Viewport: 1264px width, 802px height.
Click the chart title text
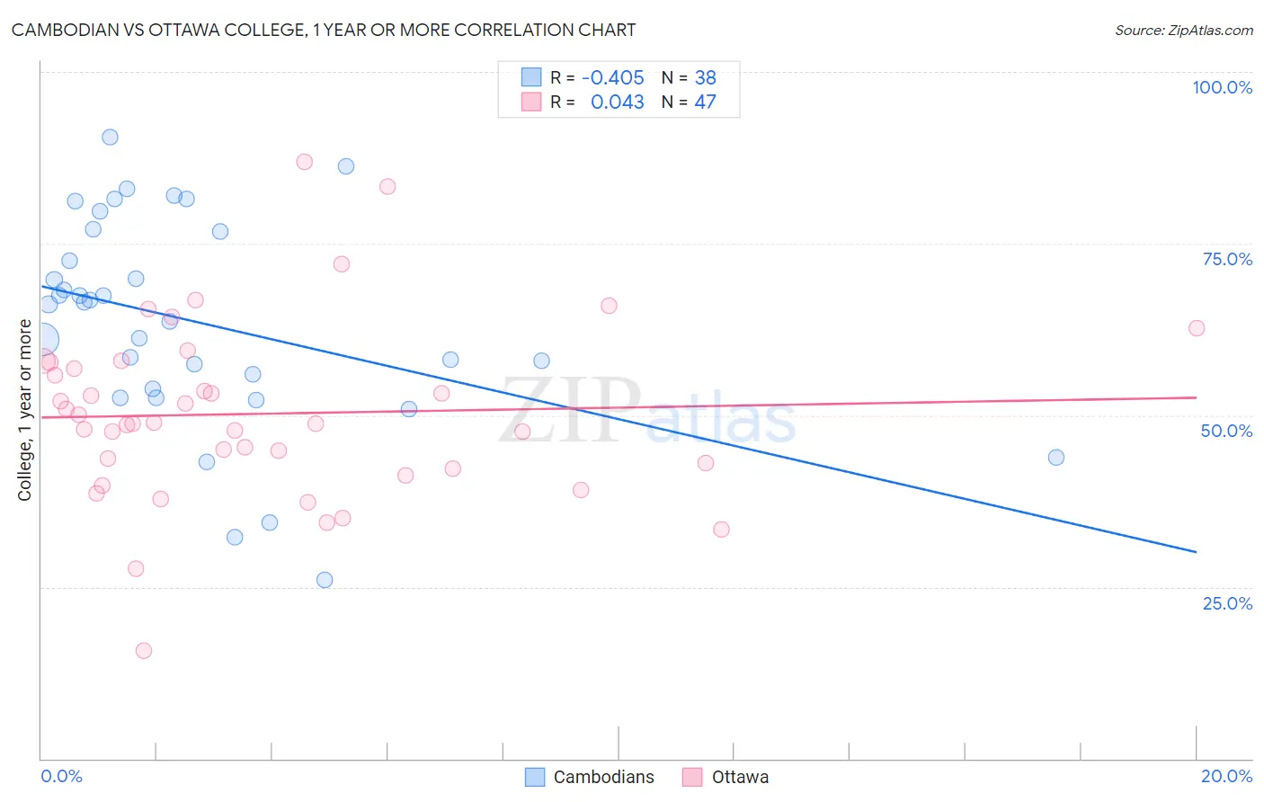[324, 30]
